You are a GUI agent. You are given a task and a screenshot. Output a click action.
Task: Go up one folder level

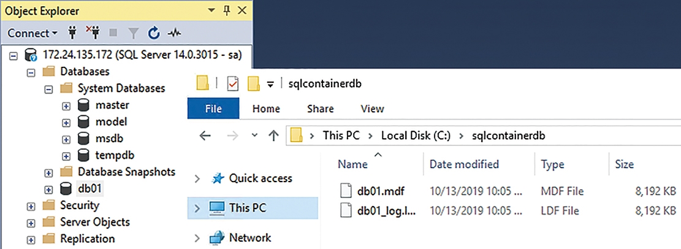pyautogui.click(x=273, y=136)
